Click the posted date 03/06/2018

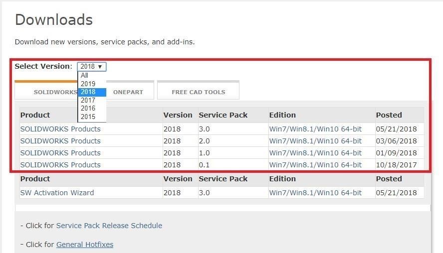[396, 141]
